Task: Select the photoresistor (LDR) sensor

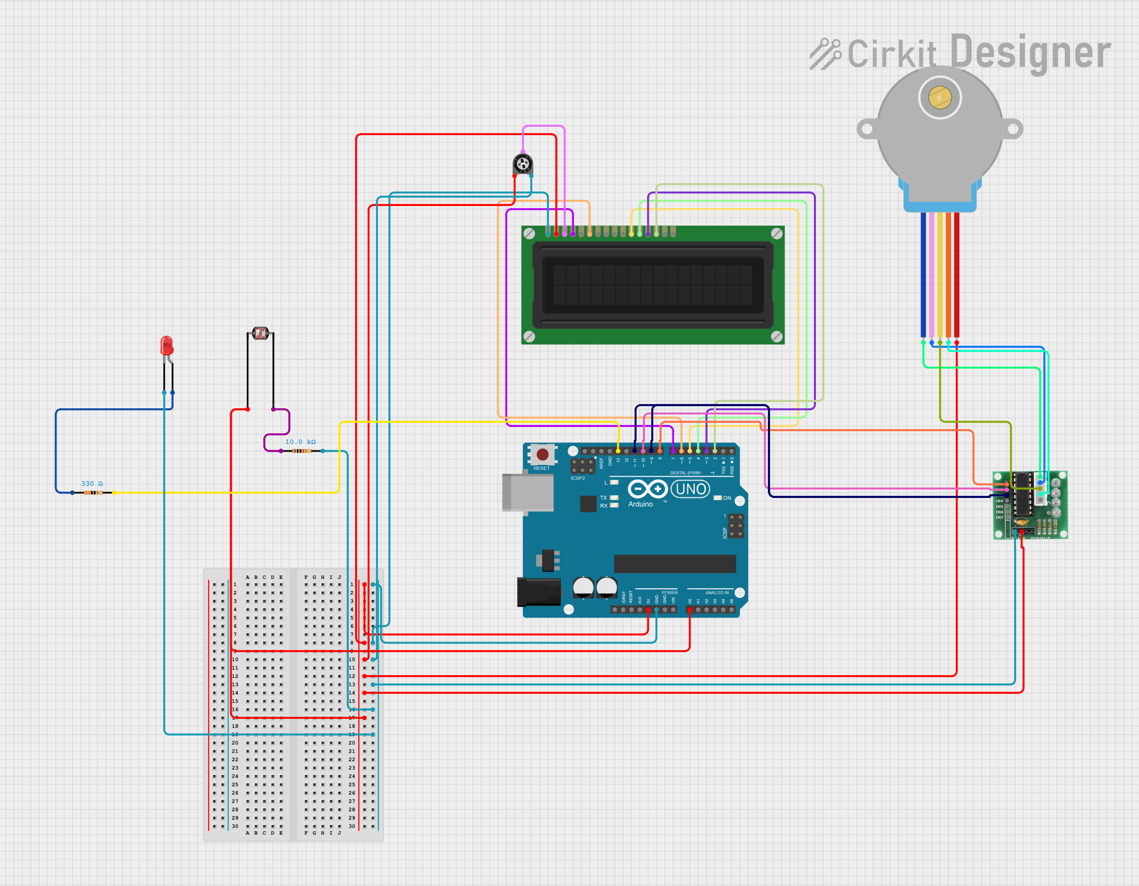Action: pos(260,334)
